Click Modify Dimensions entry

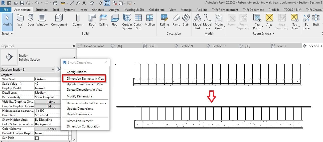pyautogui.click(x=80, y=96)
